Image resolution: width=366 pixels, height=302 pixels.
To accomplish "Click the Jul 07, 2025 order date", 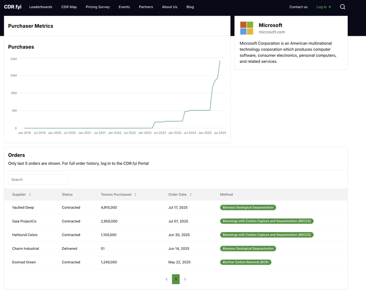I will 178,221.
